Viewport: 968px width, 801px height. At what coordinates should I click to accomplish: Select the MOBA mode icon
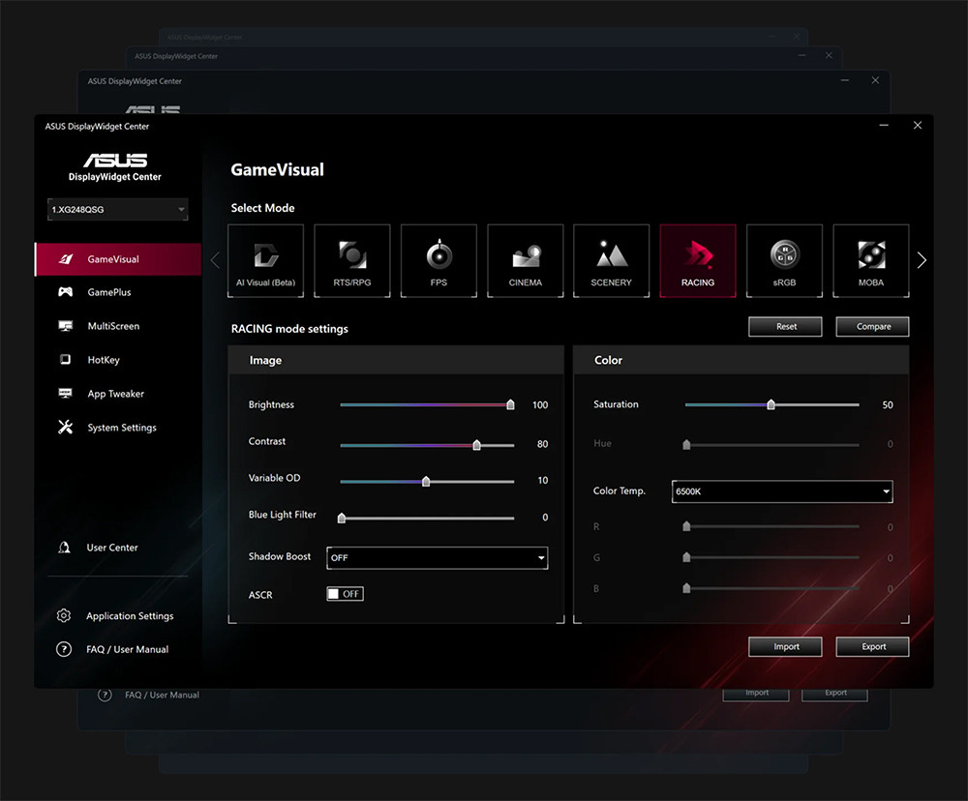click(870, 260)
